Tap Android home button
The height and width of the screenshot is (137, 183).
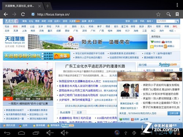coord(22,133)
